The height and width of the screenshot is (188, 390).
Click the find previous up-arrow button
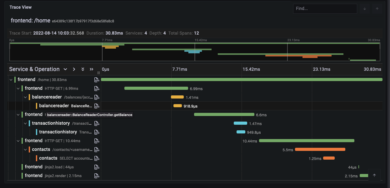tap(377, 9)
